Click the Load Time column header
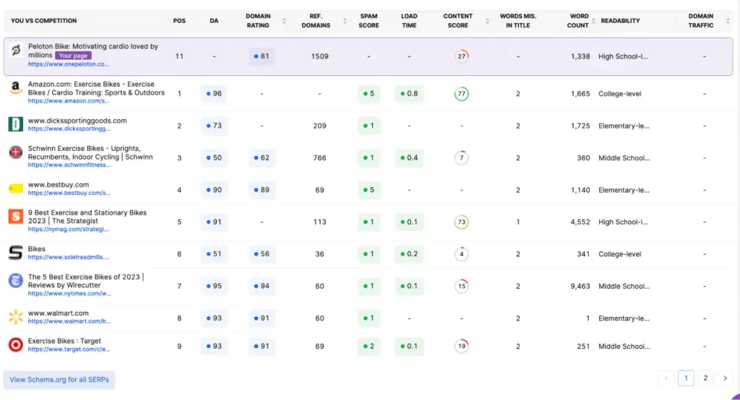Image resolution: width=740 pixels, height=400 pixels. tap(409, 21)
